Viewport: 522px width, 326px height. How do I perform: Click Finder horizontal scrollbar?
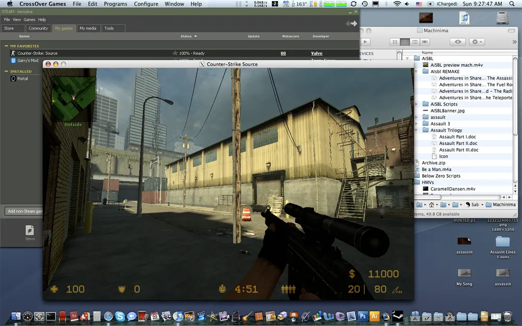[429, 197]
